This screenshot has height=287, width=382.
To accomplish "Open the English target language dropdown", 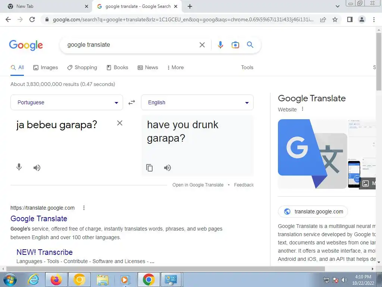I will point(197,102).
